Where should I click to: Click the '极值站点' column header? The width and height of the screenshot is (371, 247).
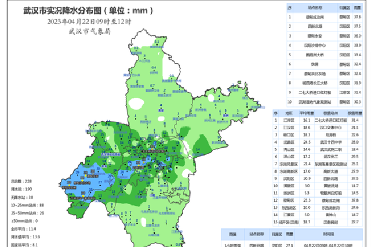point(331,113)
